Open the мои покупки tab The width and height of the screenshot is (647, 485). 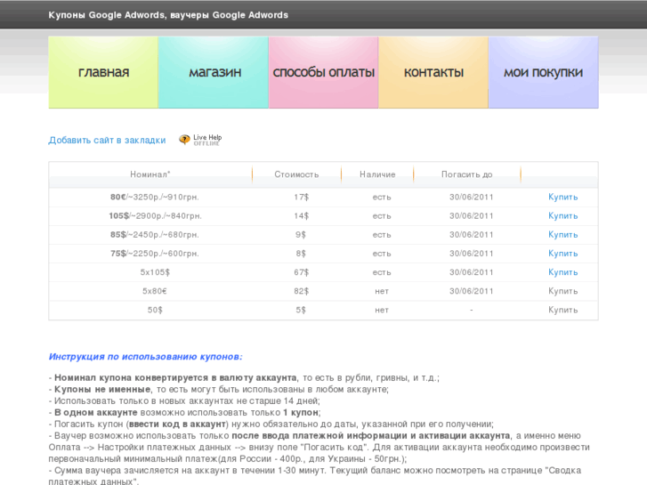[x=543, y=73]
